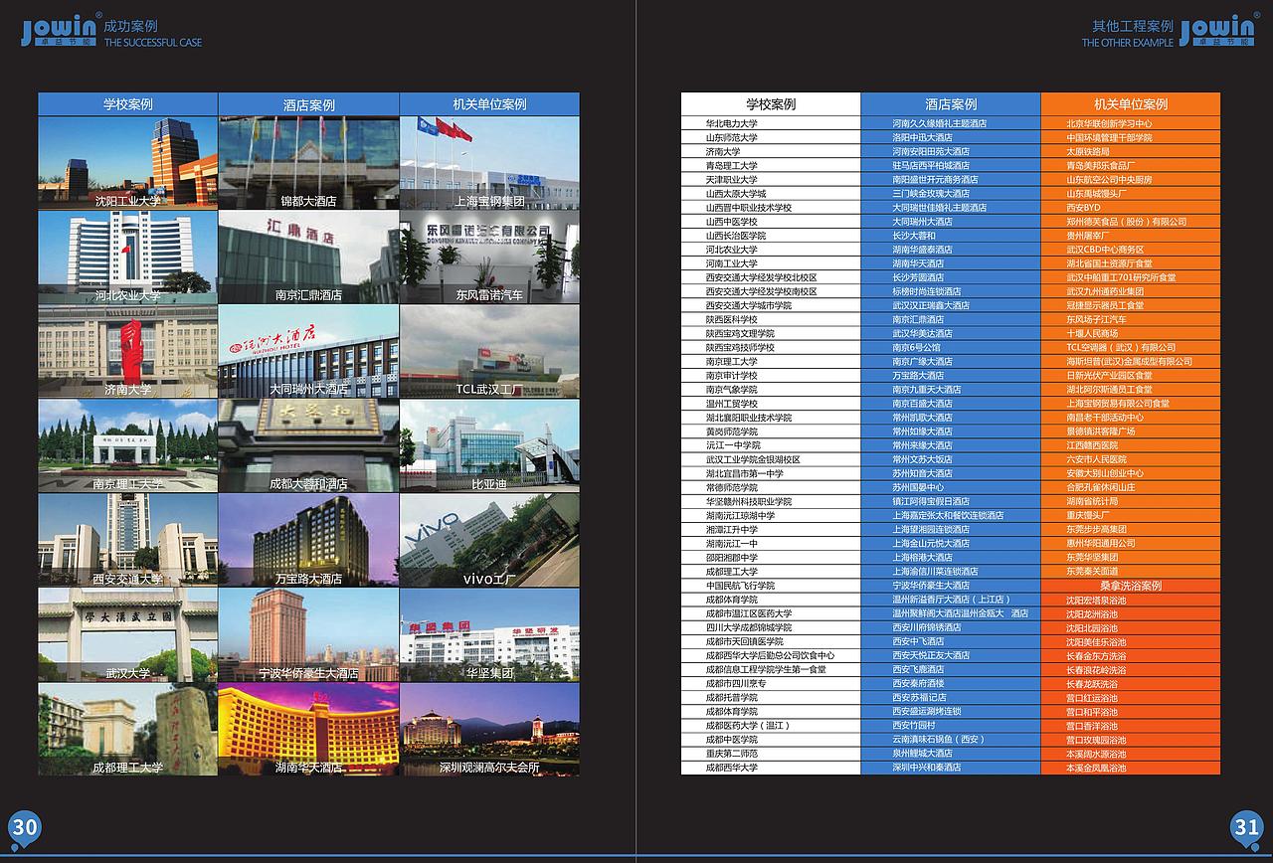Select the orange 机关单位案例 table header
The height and width of the screenshot is (863, 1273).
1131,104
